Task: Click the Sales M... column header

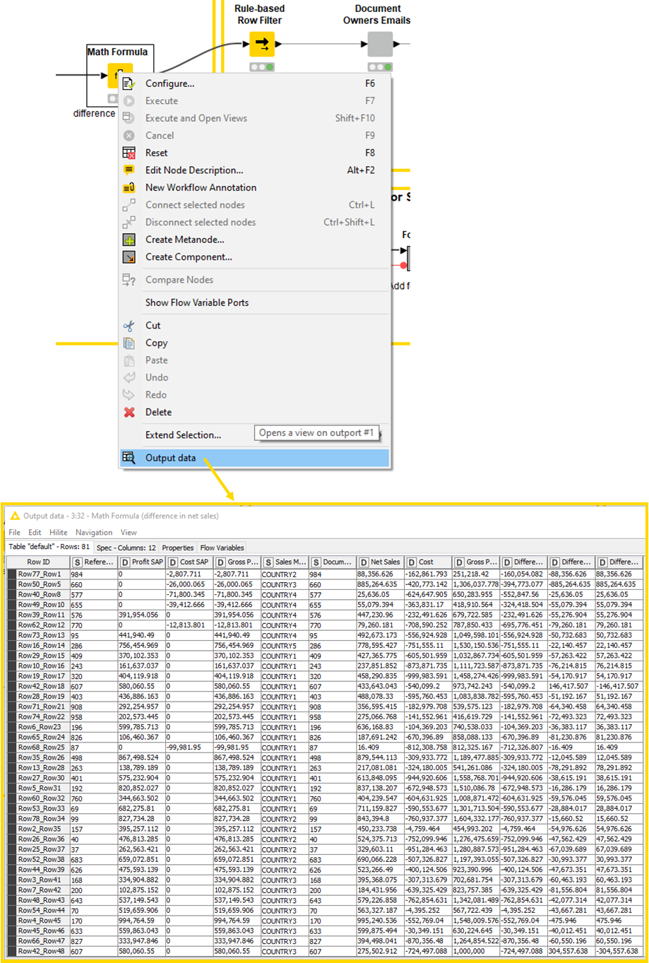Action: 285,562
